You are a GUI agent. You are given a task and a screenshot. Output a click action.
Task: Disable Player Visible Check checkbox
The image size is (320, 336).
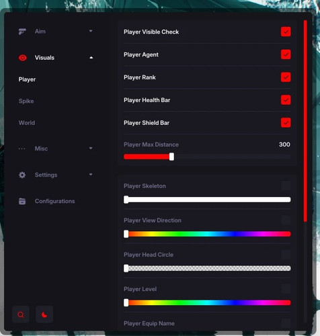[x=286, y=32]
